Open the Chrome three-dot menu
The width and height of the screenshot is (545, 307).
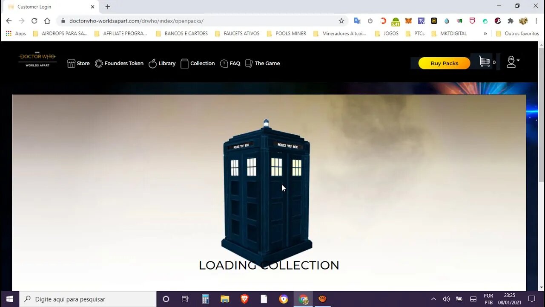[536, 21]
